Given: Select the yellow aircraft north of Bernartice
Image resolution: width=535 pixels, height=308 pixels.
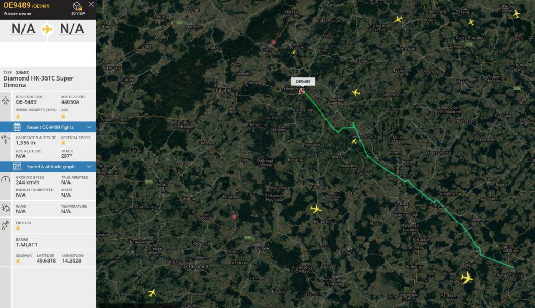Looking at the screenshot, I should (x=316, y=209).
